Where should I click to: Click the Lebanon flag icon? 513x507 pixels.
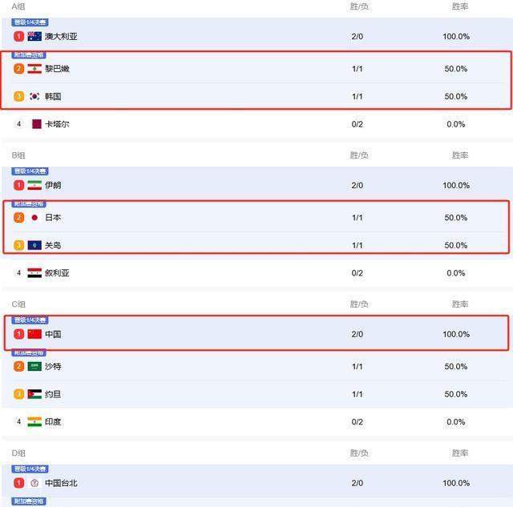[34, 69]
